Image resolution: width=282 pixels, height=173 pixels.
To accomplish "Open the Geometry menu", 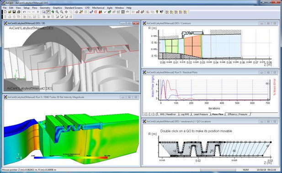I will (x=45, y=8).
